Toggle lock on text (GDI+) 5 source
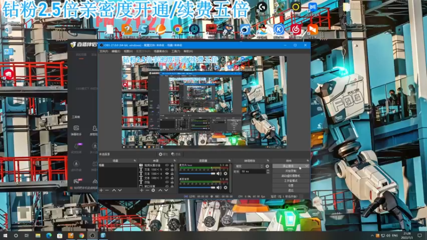 pos(172,170)
